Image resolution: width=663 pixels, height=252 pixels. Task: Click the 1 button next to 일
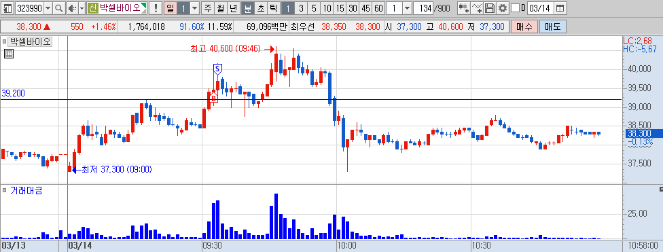(x=183, y=8)
